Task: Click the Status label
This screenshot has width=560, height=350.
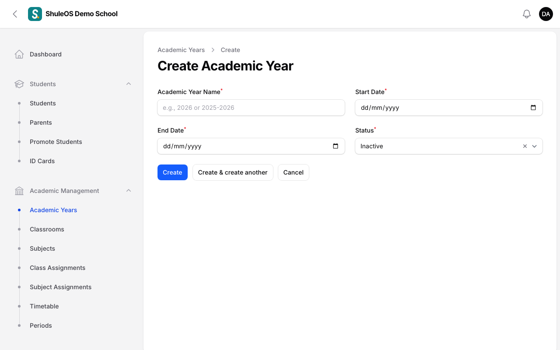Action: coord(364,130)
